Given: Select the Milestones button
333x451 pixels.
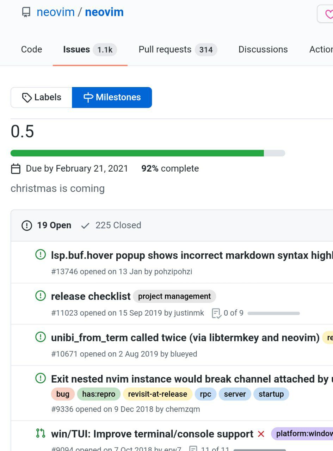Looking at the screenshot, I should click(112, 98).
